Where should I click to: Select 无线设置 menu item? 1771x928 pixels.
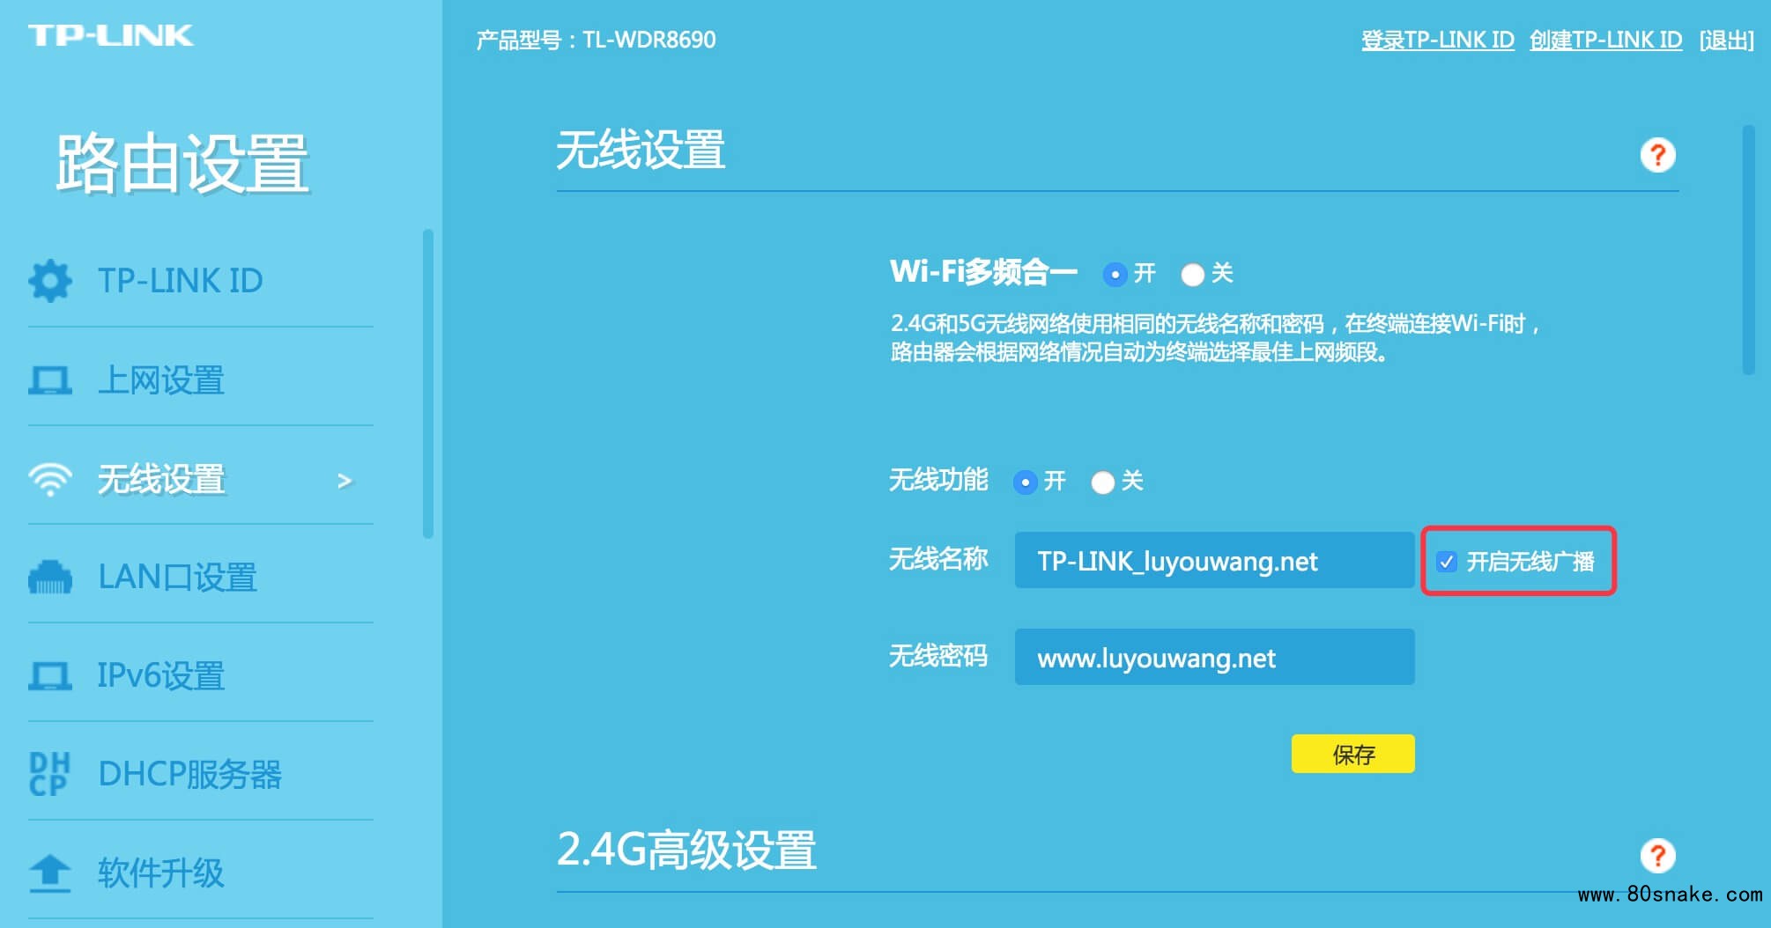pos(161,480)
